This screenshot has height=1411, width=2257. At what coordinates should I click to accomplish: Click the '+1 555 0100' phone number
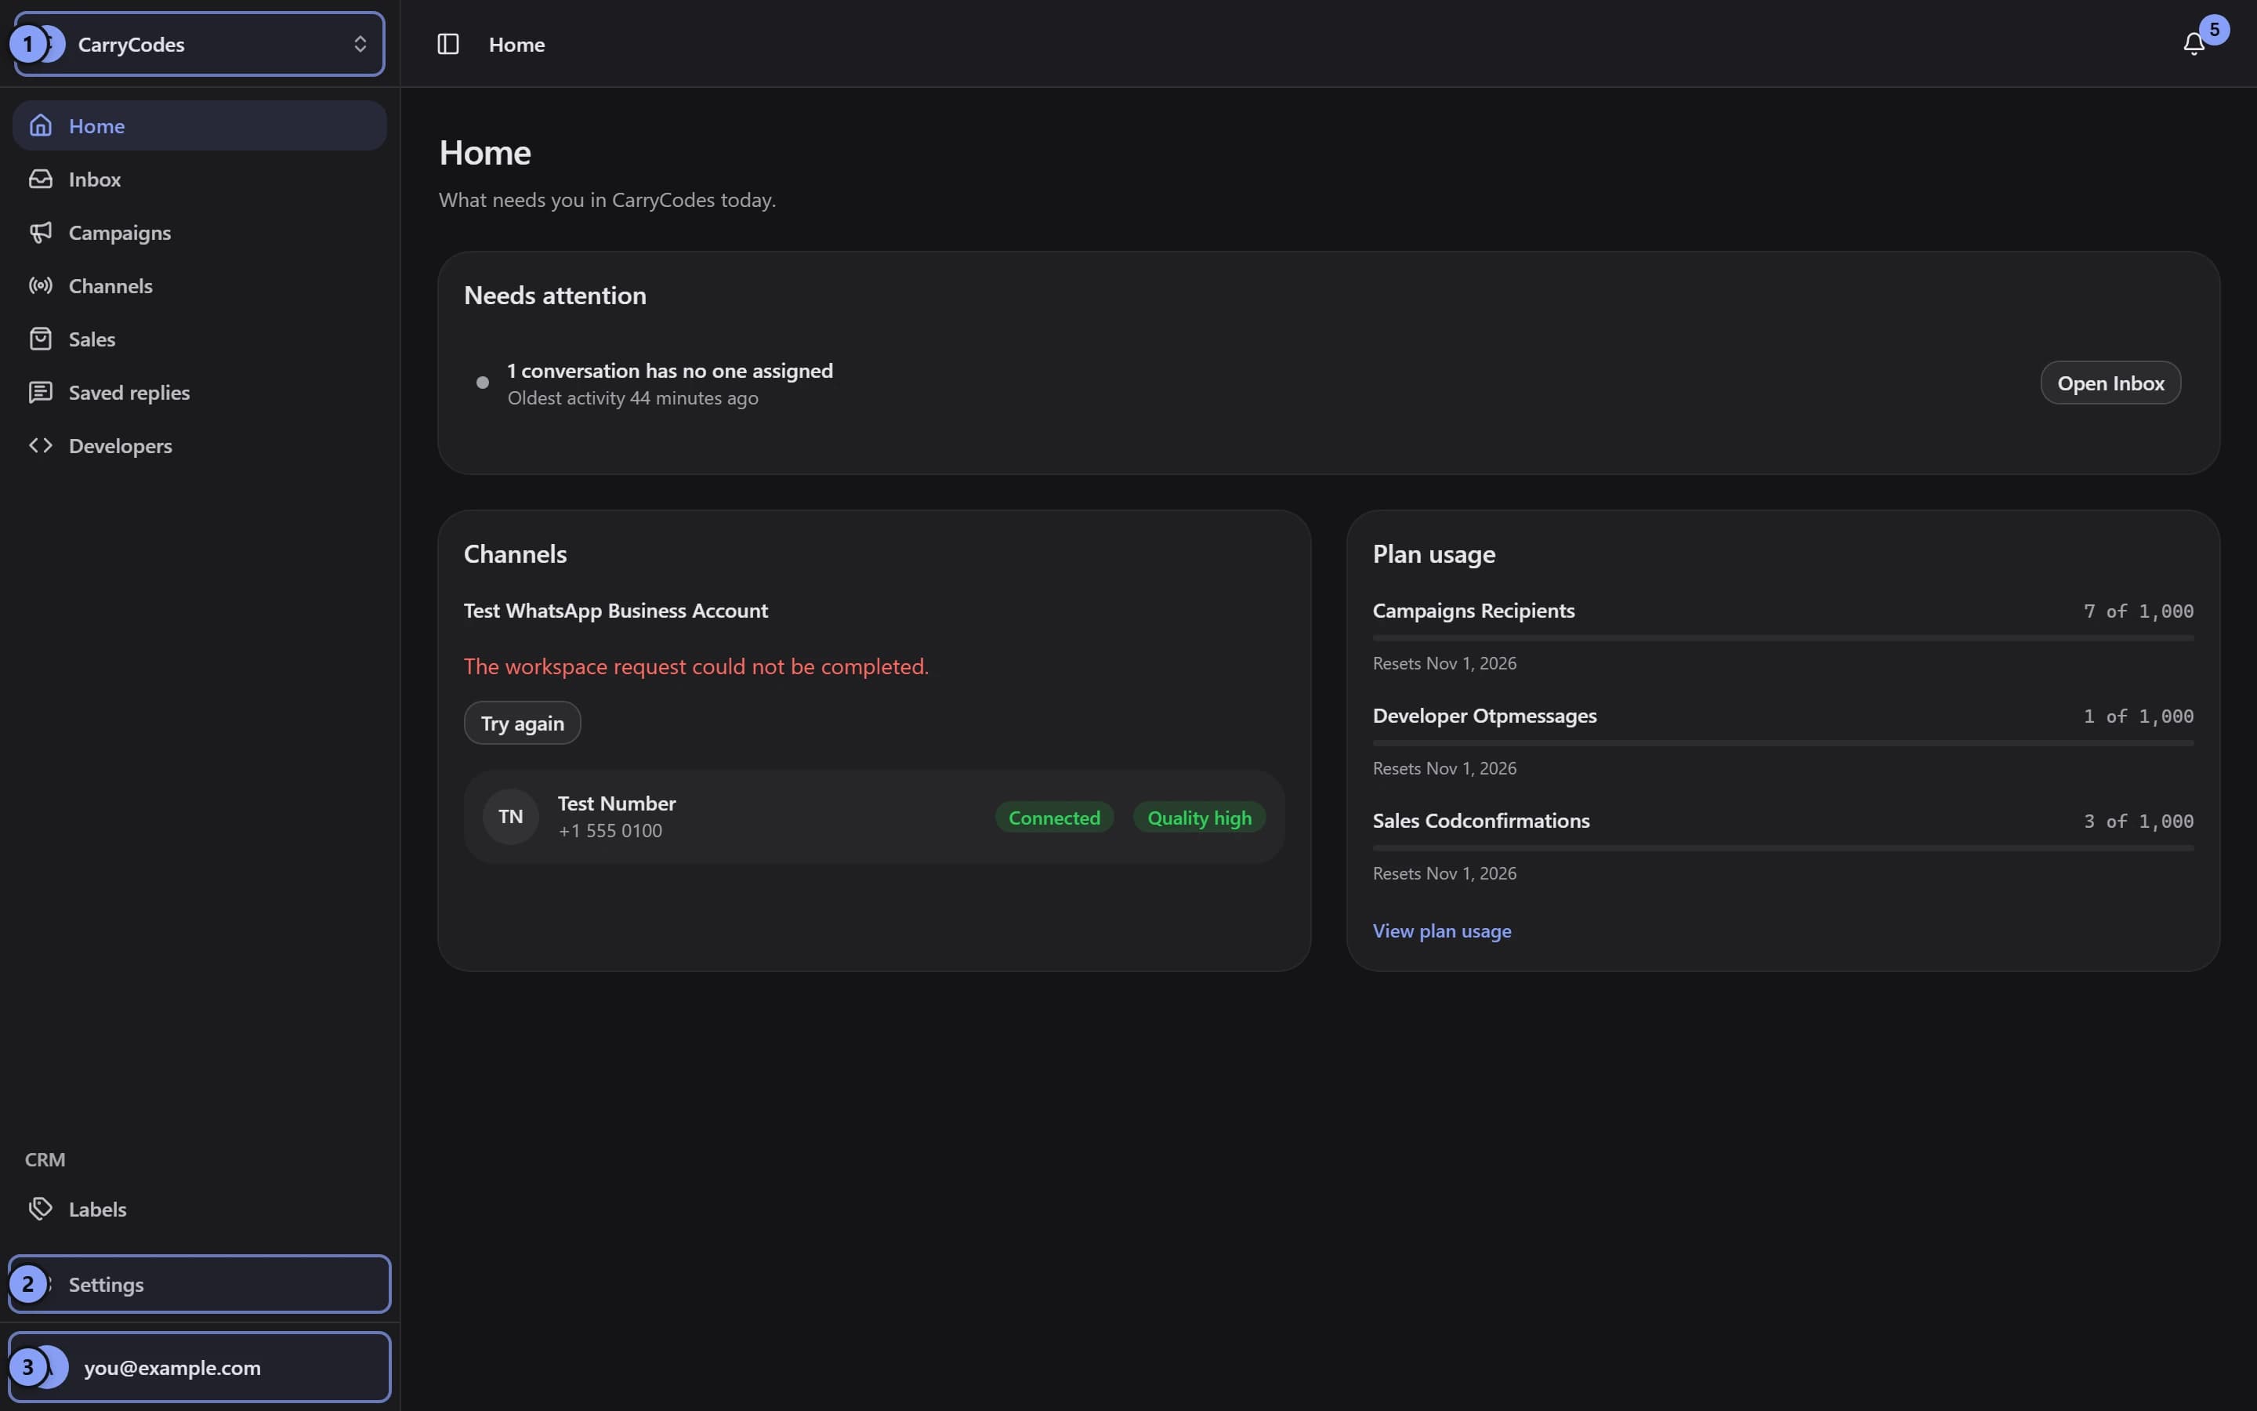(x=610, y=831)
